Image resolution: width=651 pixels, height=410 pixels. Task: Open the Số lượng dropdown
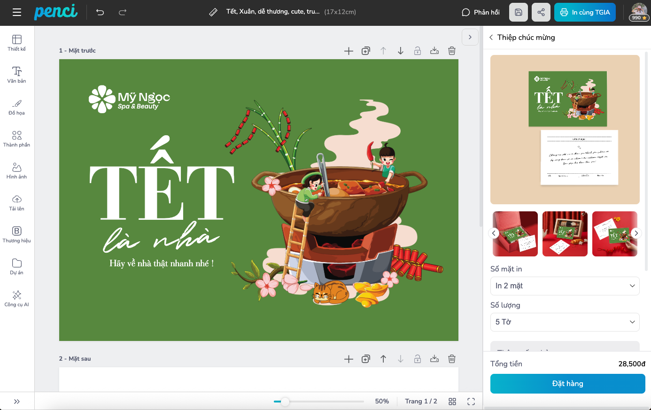click(x=565, y=322)
